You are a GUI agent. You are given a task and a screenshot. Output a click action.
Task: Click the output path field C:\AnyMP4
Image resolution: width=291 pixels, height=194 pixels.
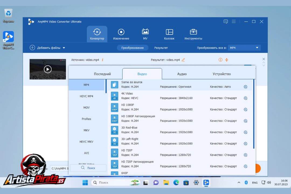[x=60, y=168]
